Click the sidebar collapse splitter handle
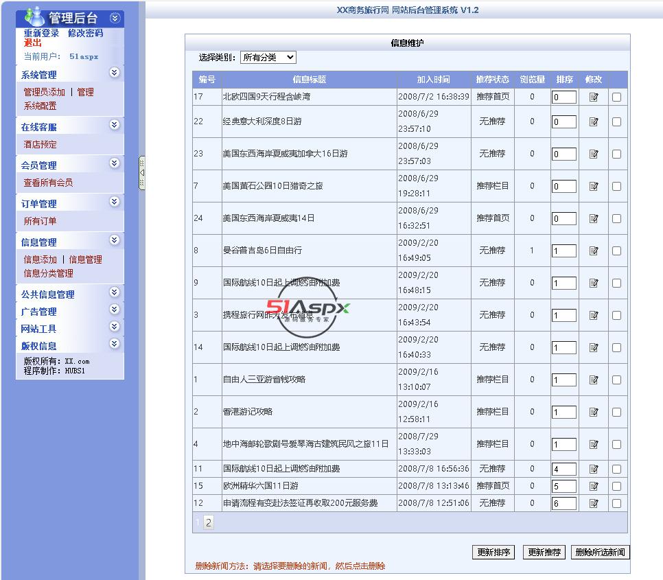Screen dimensions: 663x580 click(x=142, y=173)
